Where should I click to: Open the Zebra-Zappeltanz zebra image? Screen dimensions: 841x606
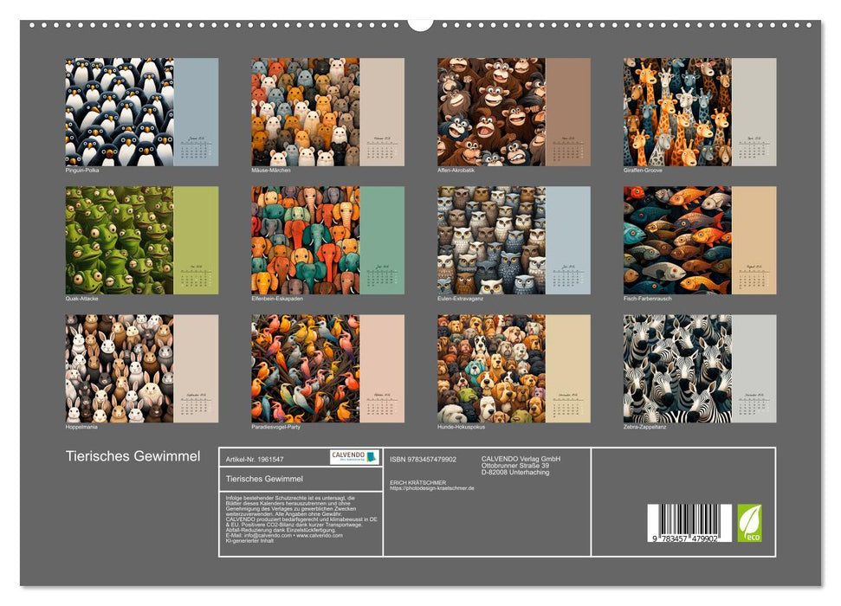coord(677,368)
